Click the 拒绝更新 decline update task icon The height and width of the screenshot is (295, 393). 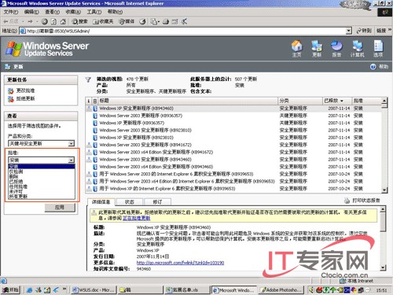click(x=11, y=99)
